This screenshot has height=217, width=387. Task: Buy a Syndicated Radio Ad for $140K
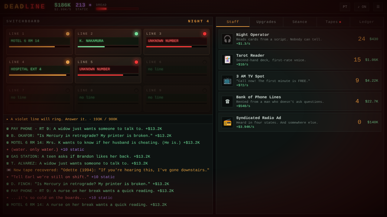(x=300, y=122)
